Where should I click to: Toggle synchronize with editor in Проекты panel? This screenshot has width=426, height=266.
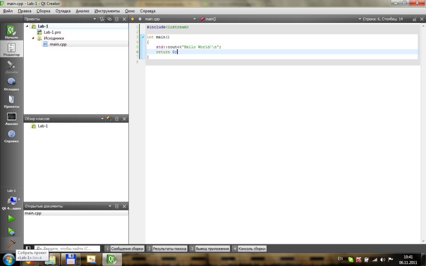(109, 19)
